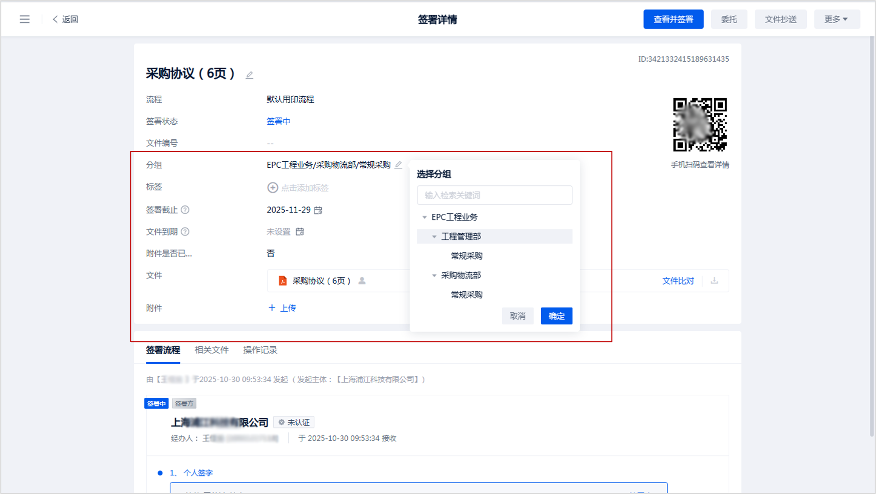876x494 pixels.
Task: Select 常规采购 under 采购物流部
Action: [467, 295]
